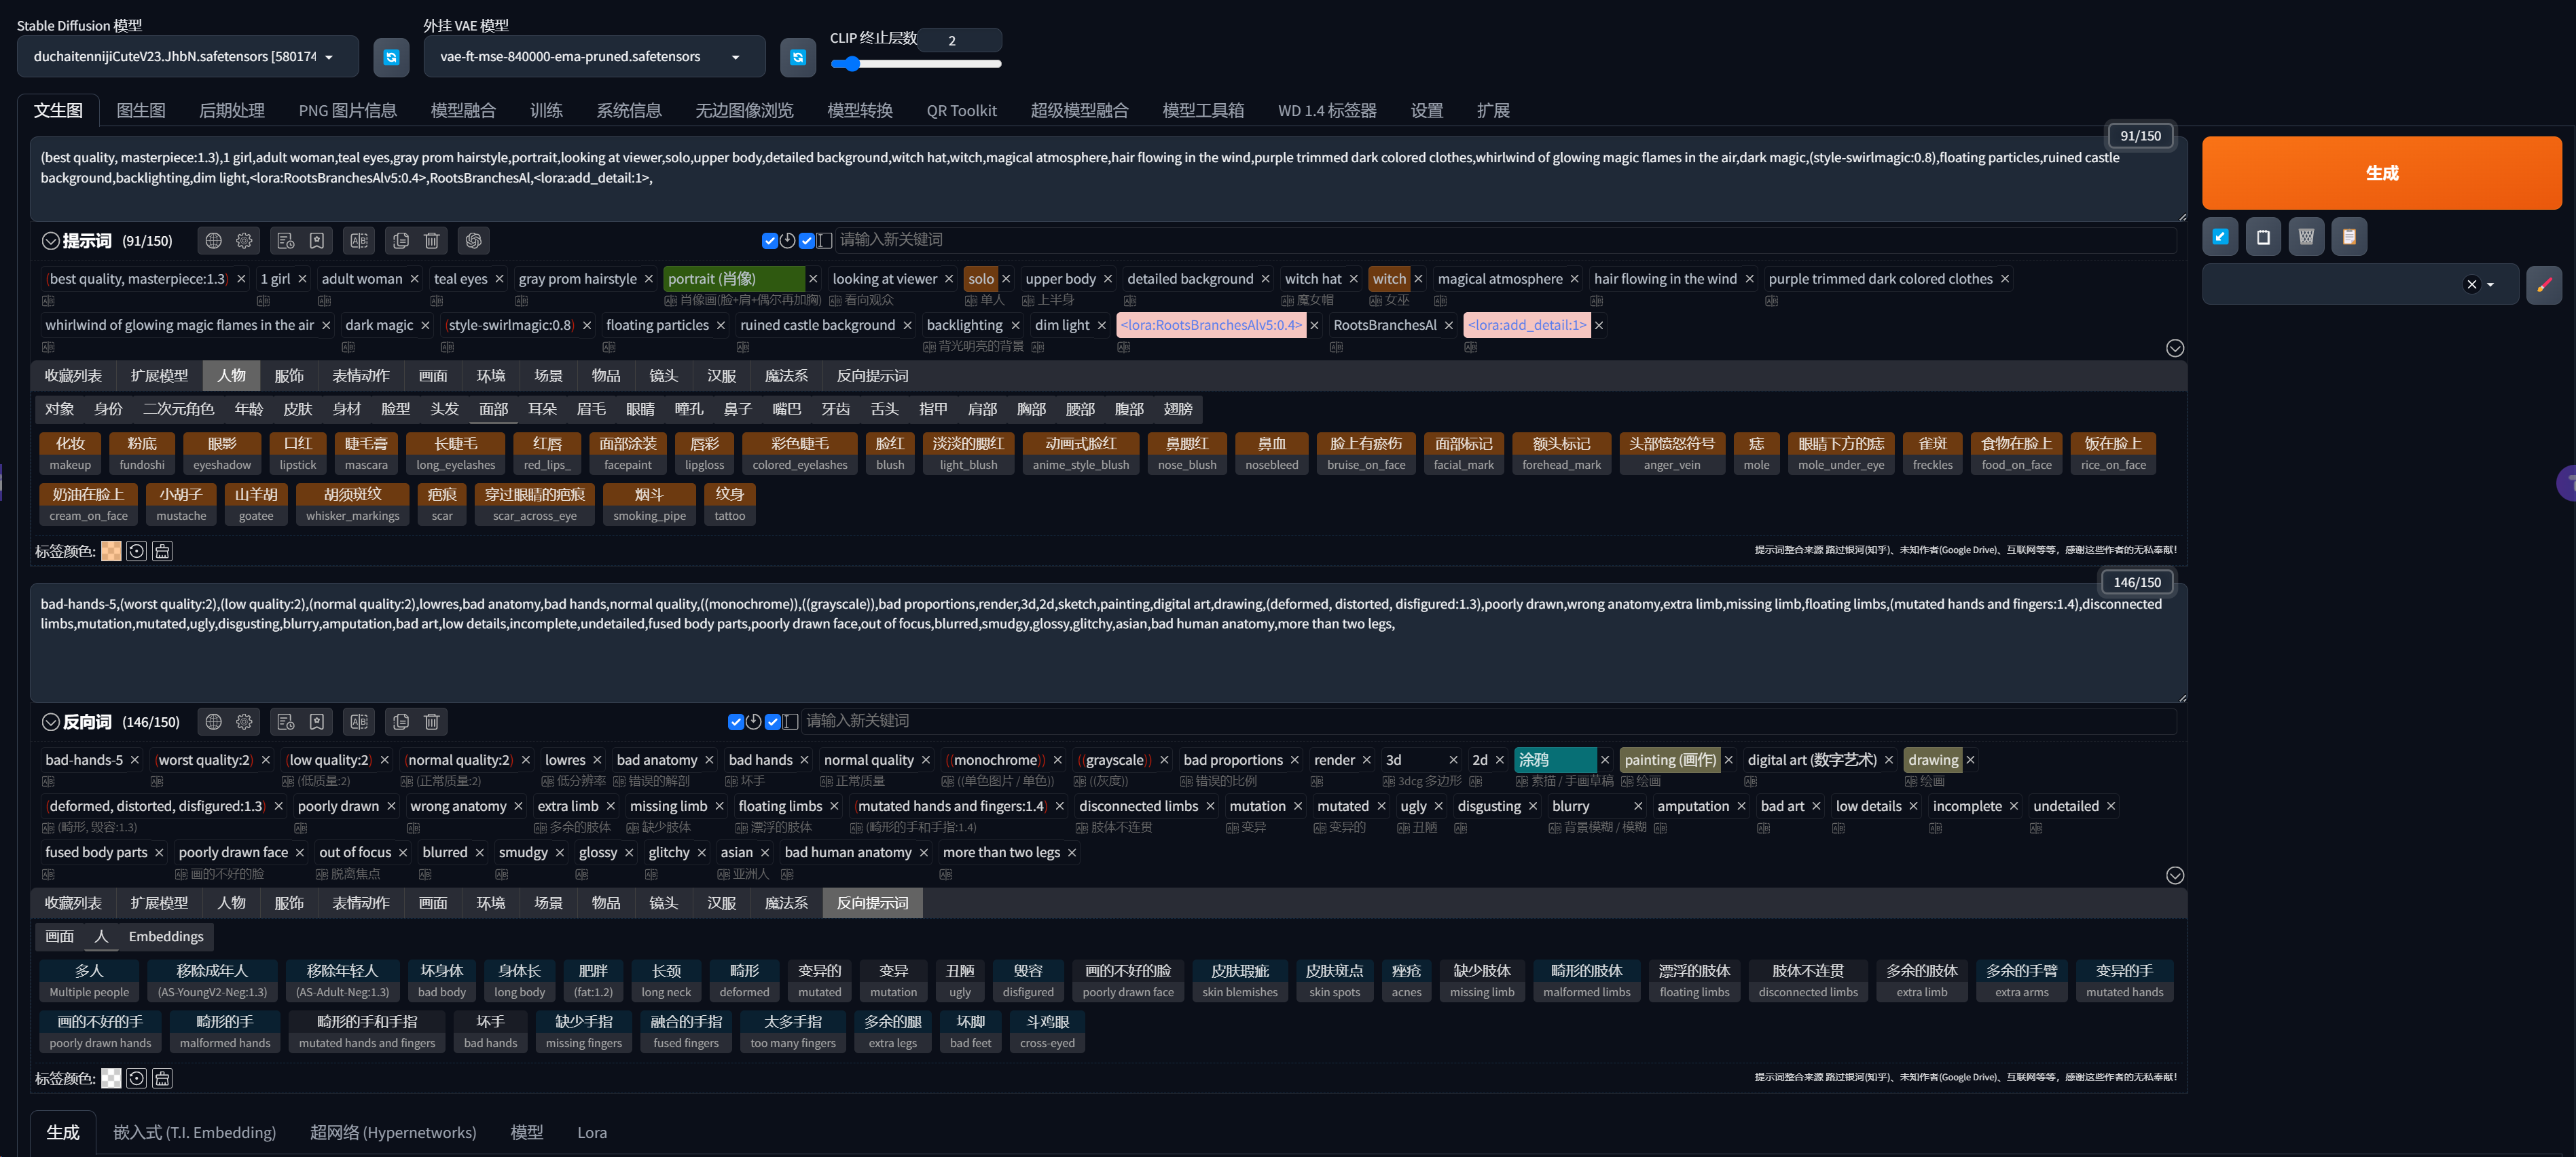This screenshot has width=2576, height=1157.
Task: Open favorites bookmark icon in 反向词 toolbar
Action: click(x=317, y=721)
